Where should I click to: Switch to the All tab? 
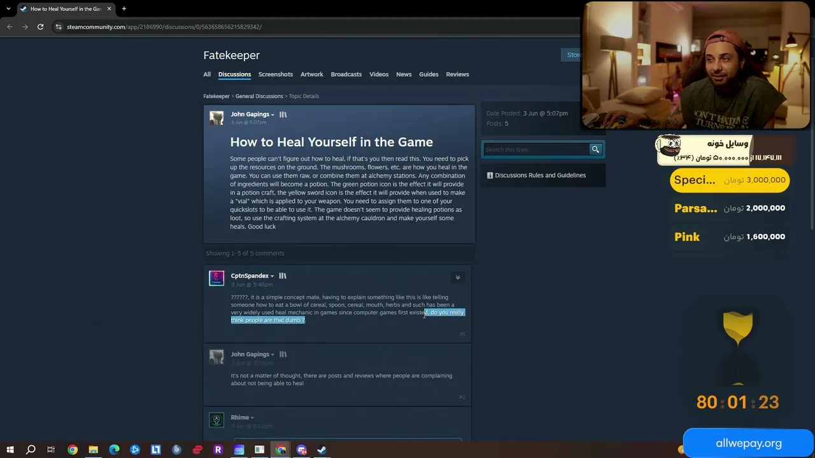click(x=207, y=74)
